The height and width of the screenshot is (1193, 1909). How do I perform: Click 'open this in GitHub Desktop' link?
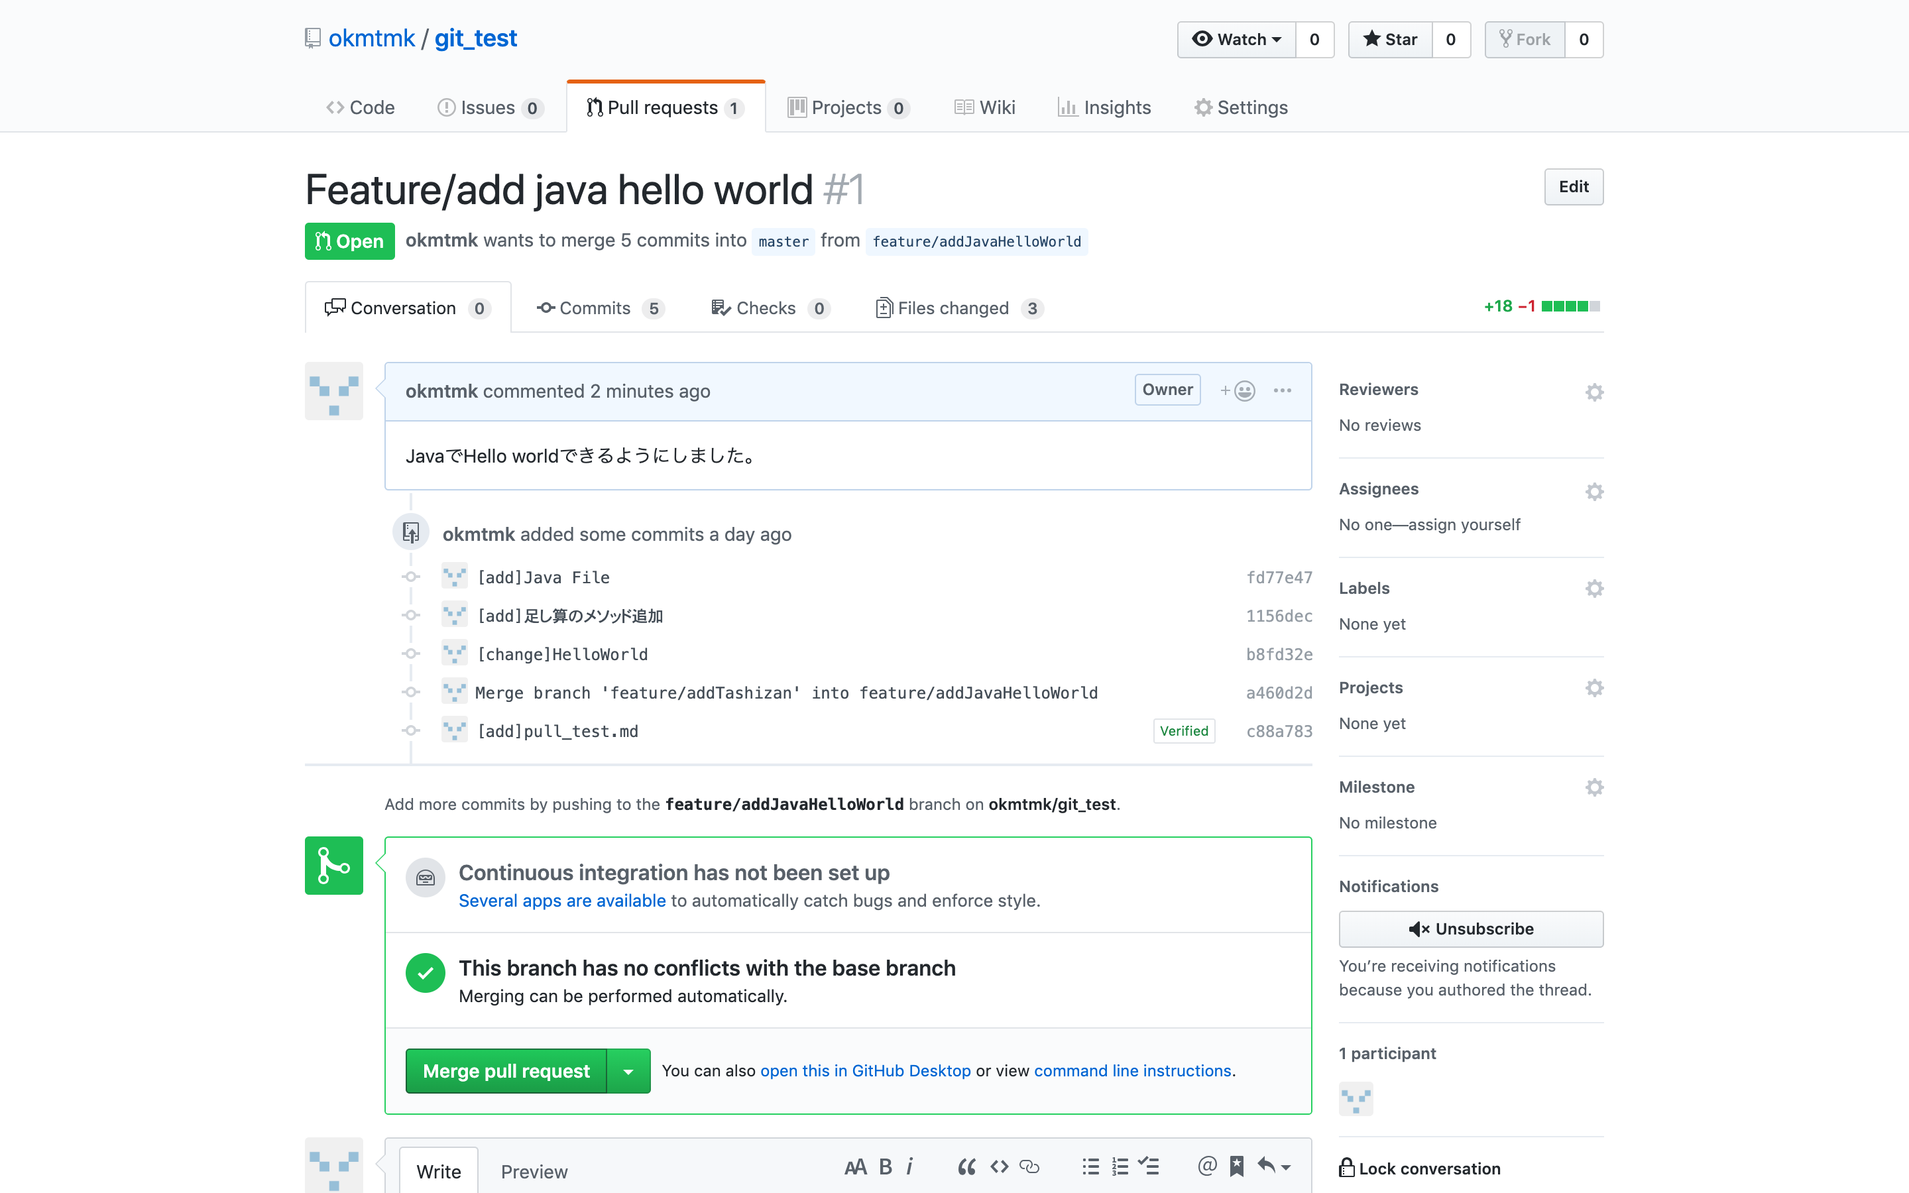[x=866, y=1070]
